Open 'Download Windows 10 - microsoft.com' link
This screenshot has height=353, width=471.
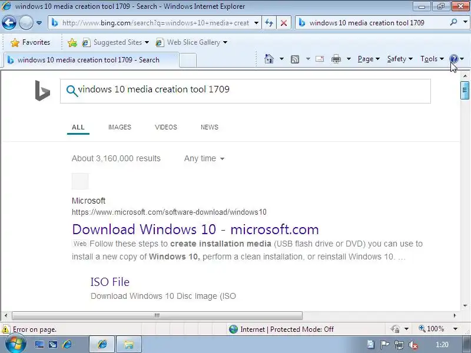click(195, 229)
